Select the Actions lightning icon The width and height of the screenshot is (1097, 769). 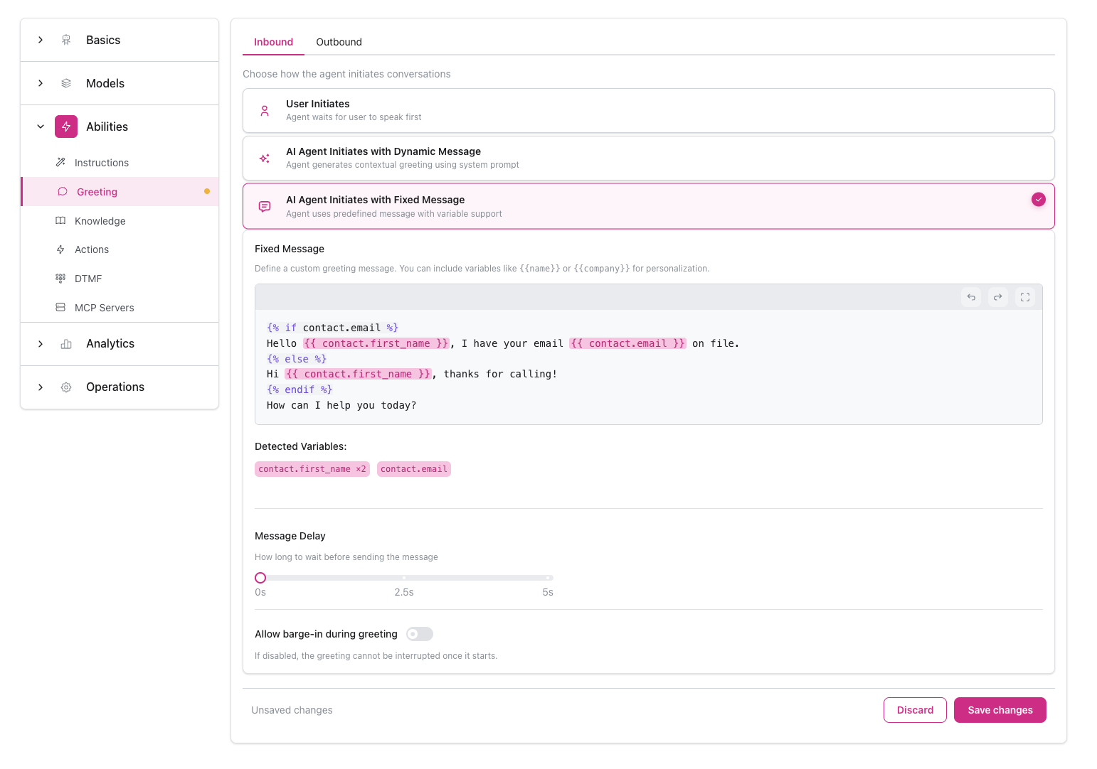coord(61,249)
